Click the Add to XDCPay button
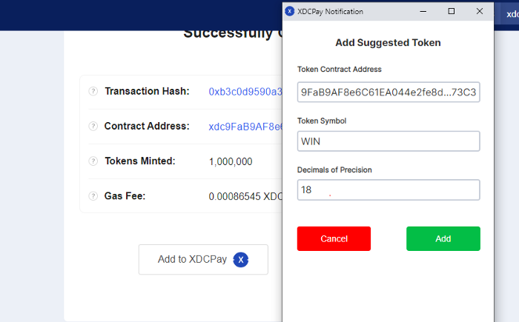 [203, 260]
